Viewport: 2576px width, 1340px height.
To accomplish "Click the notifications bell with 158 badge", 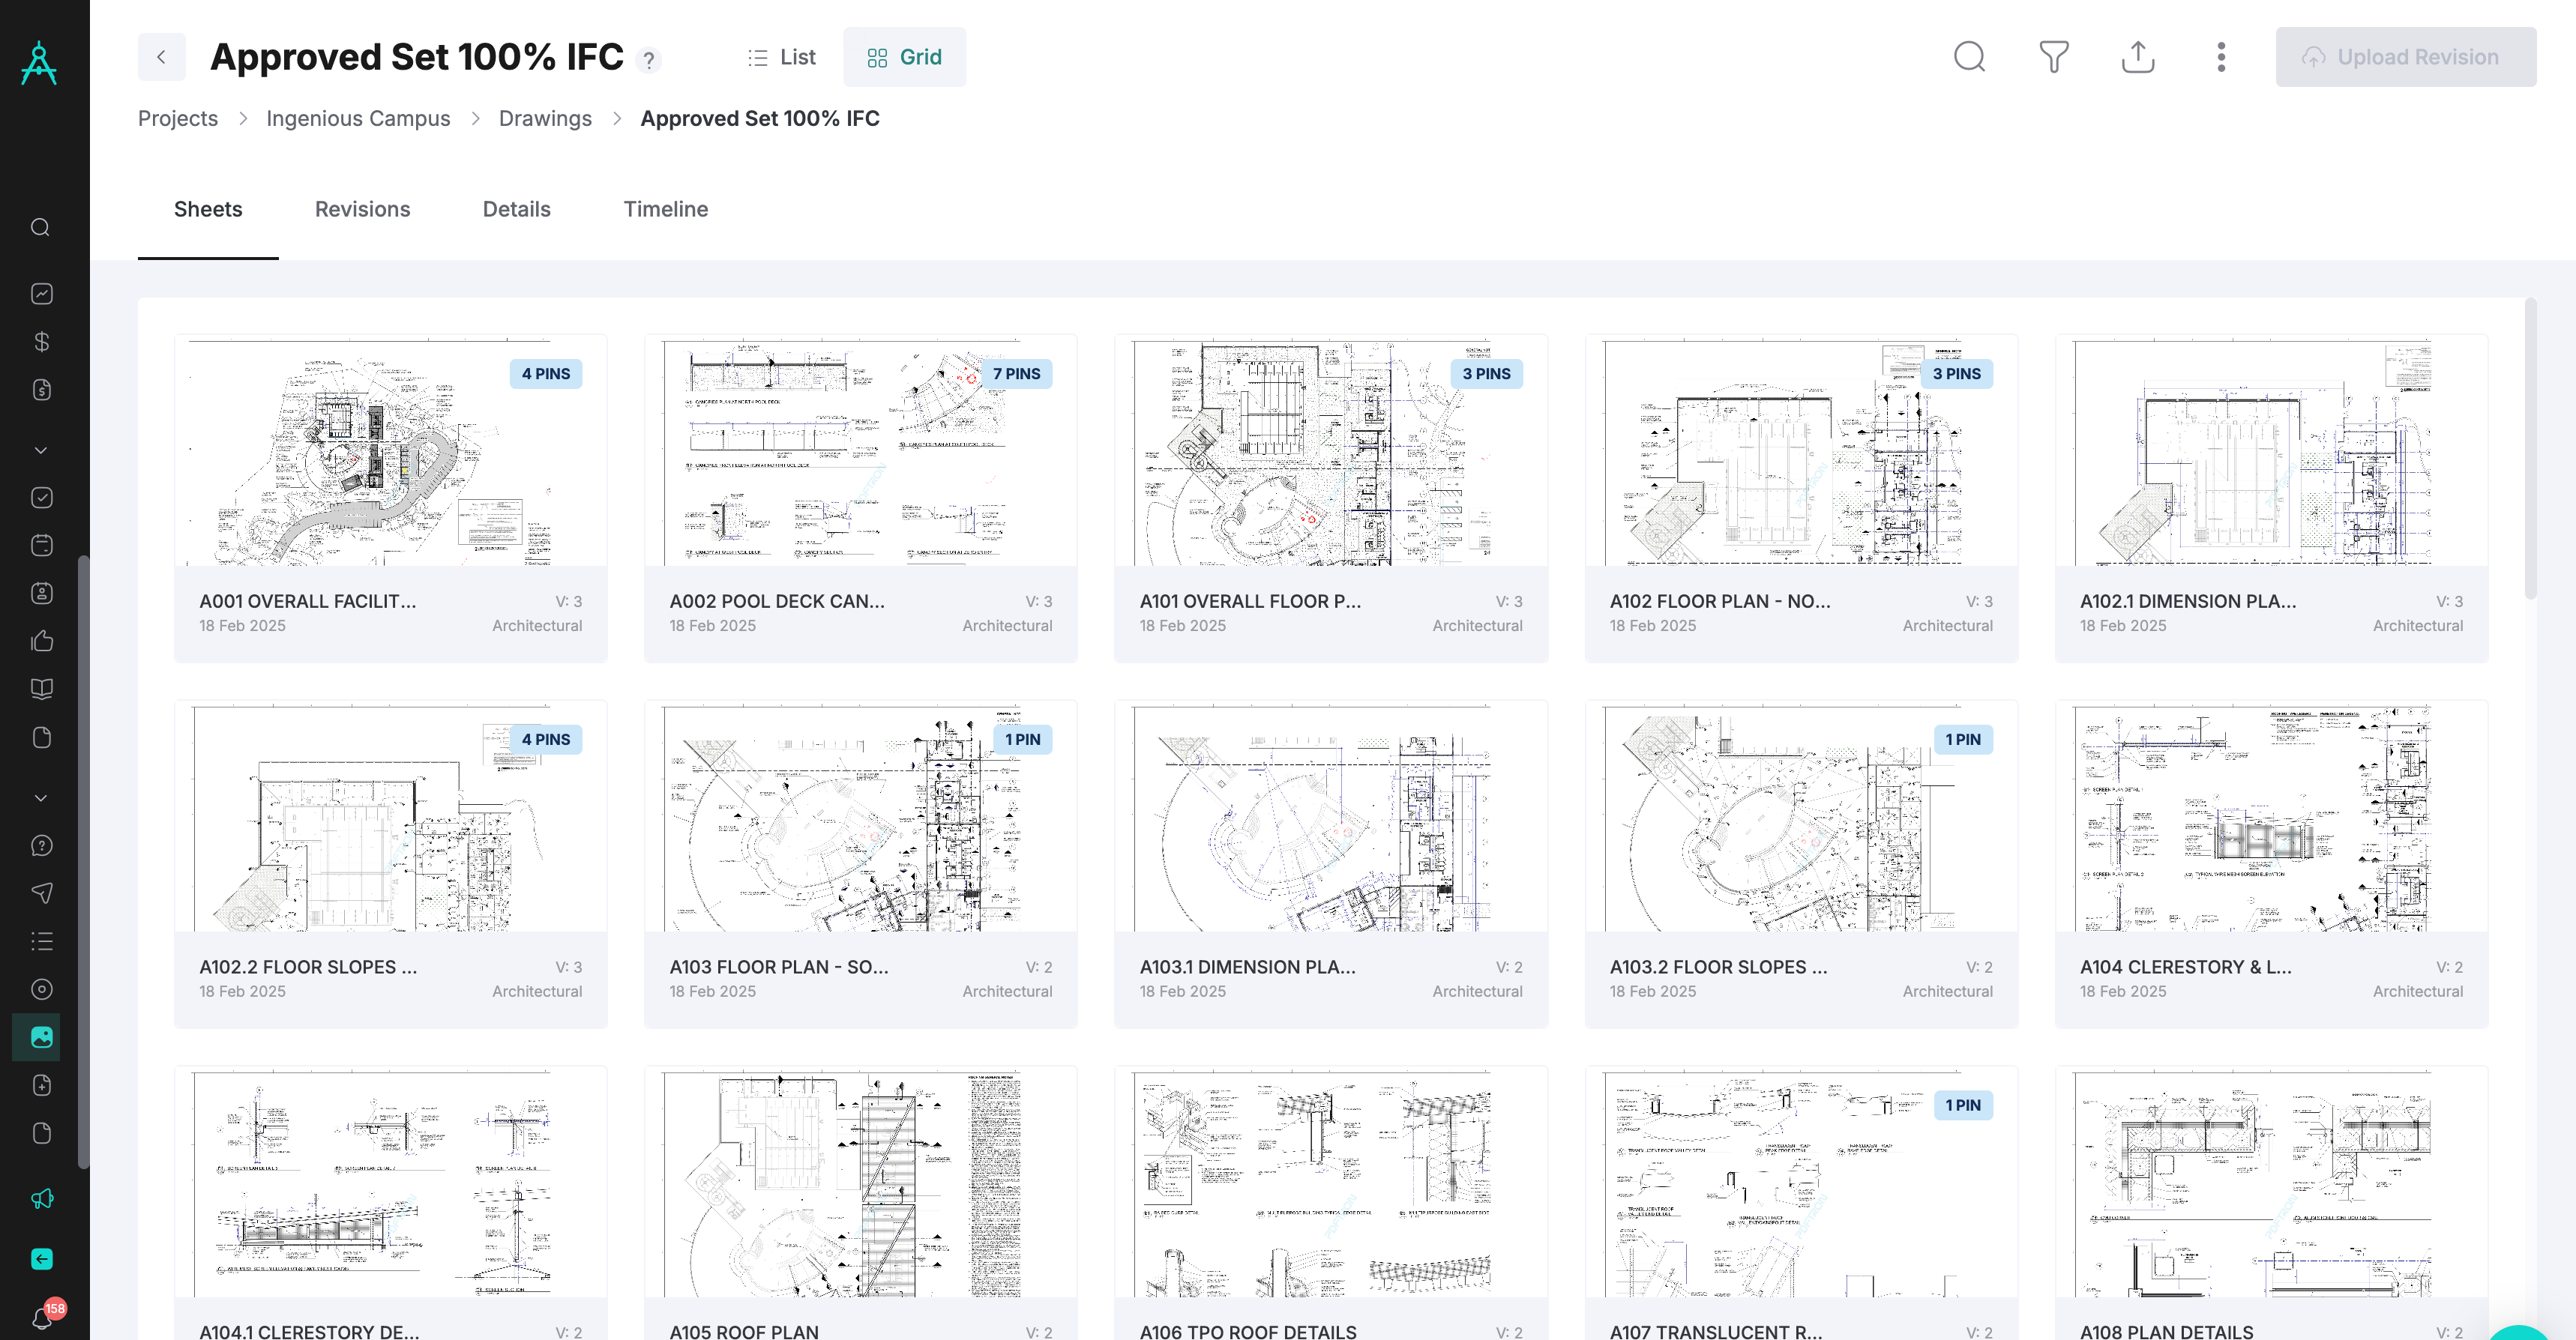I will tap(43, 1318).
